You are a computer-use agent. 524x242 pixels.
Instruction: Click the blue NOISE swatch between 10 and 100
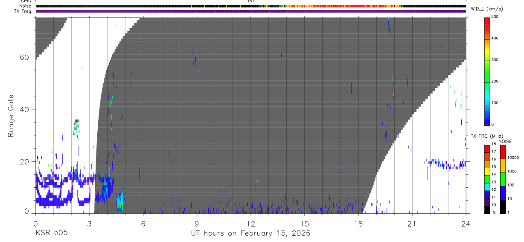tap(503, 192)
